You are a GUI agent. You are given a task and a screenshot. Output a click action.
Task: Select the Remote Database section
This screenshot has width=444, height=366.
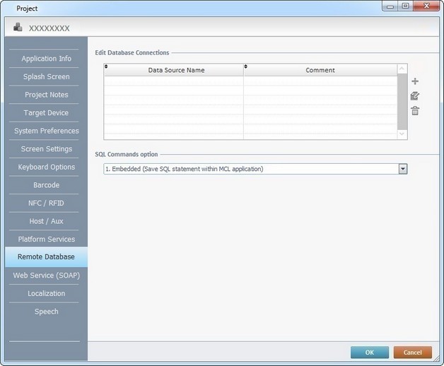[46, 256]
